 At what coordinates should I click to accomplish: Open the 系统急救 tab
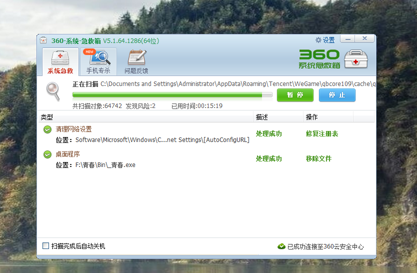coord(60,61)
